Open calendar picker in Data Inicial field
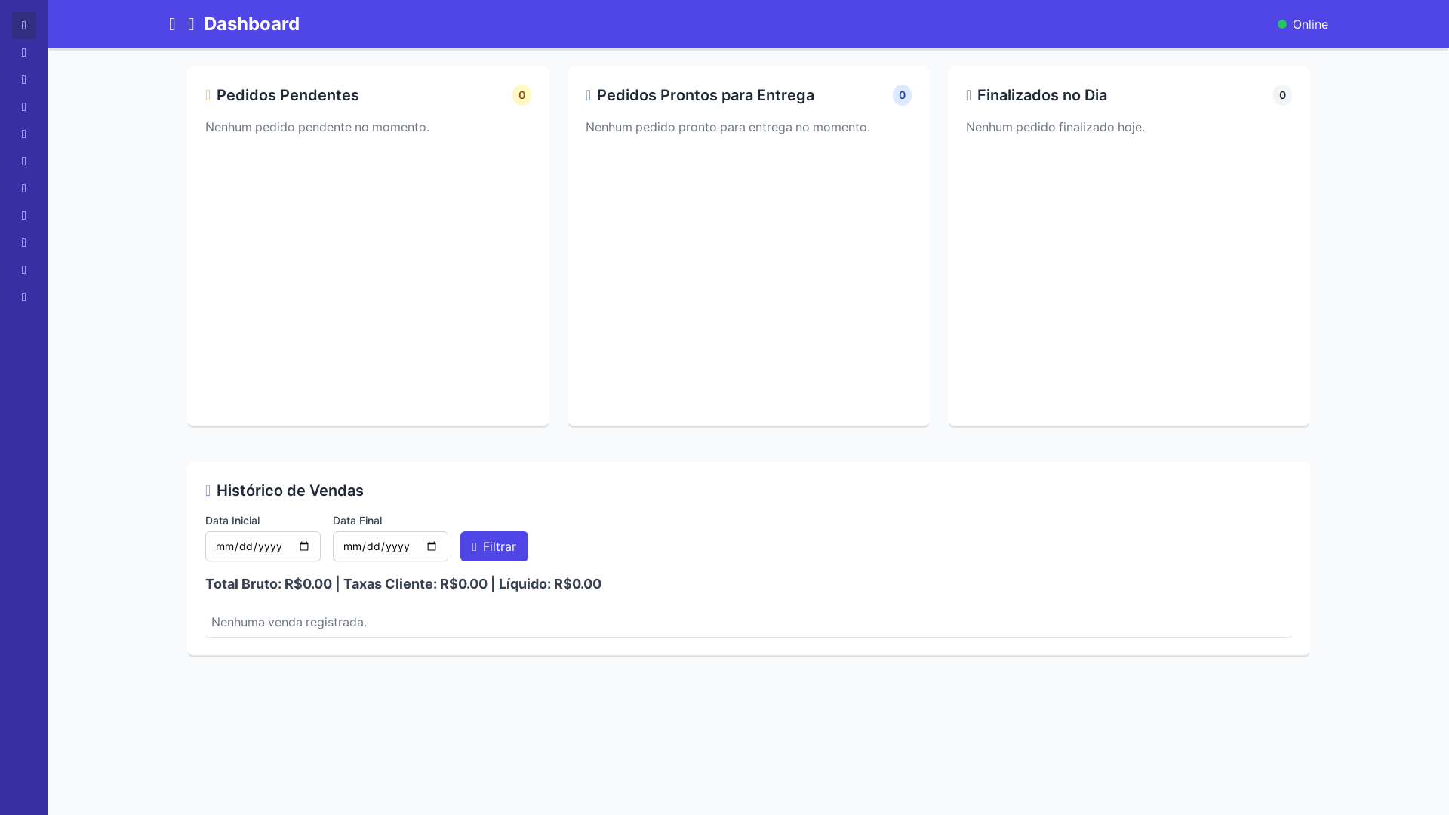 (x=304, y=546)
